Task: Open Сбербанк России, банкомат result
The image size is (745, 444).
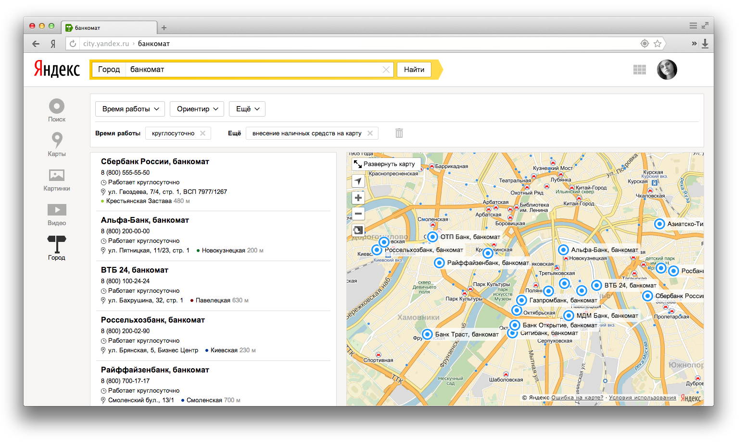Action: [155, 162]
